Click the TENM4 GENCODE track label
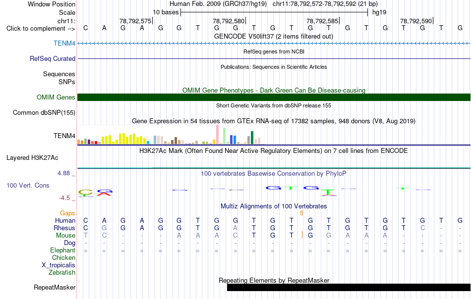Image resolution: width=471 pixels, height=299 pixels. pyautogui.click(x=64, y=43)
